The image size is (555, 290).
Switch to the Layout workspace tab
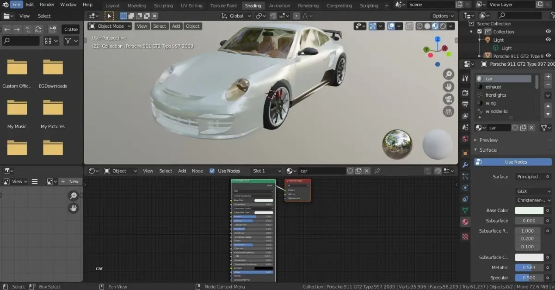[x=112, y=6]
